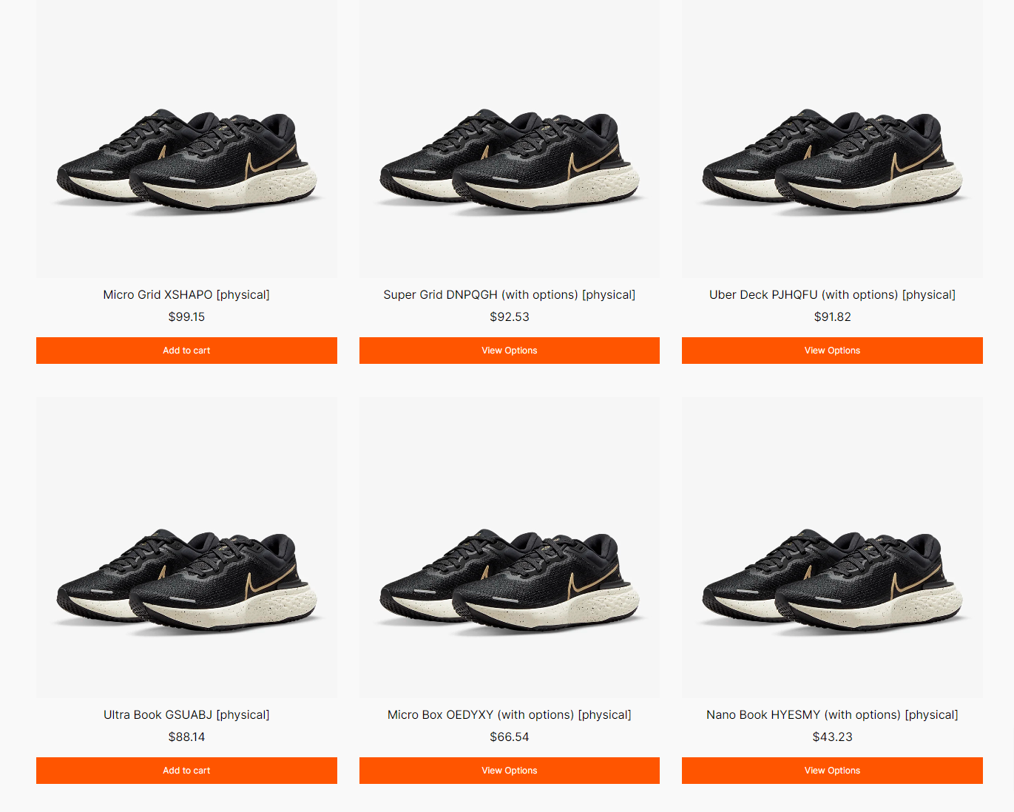
Task: Click the $43.23 price label
Action: click(x=832, y=737)
